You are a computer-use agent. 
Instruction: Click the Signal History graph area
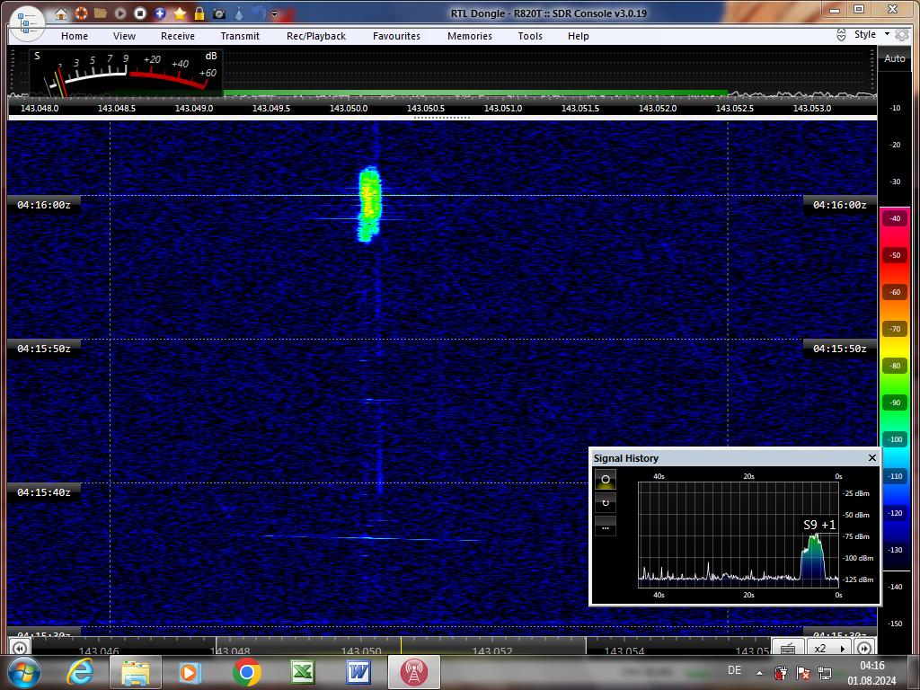click(x=739, y=535)
